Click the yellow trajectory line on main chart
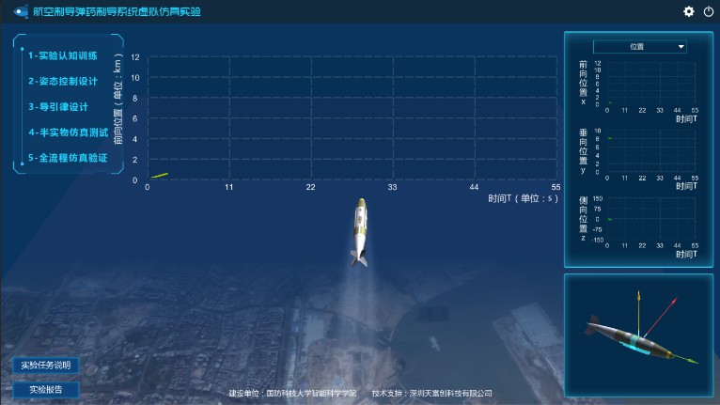This screenshot has width=720, height=405. pyautogui.click(x=160, y=175)
